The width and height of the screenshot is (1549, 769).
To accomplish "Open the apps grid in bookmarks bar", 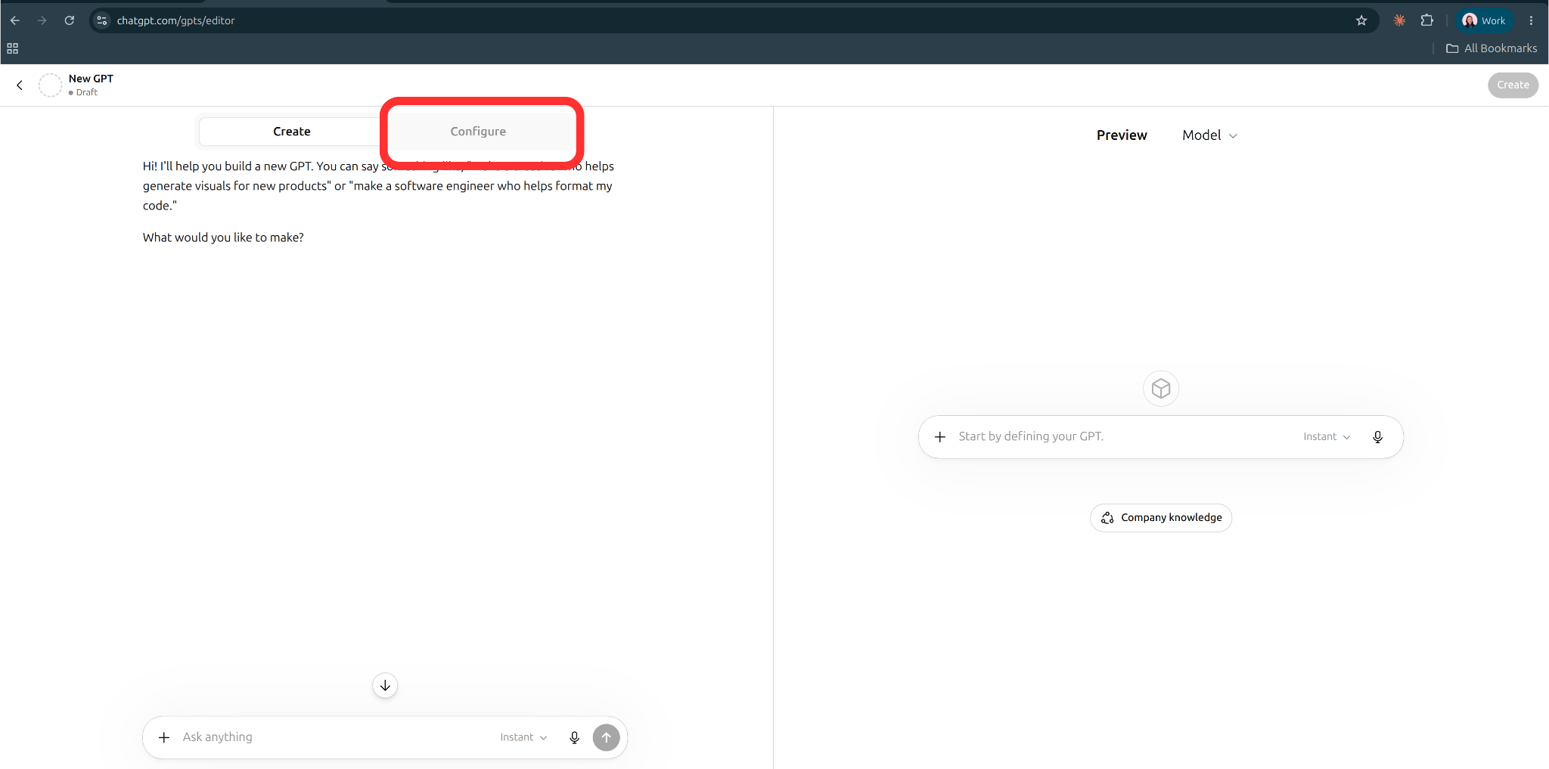I will pos(13,48).
